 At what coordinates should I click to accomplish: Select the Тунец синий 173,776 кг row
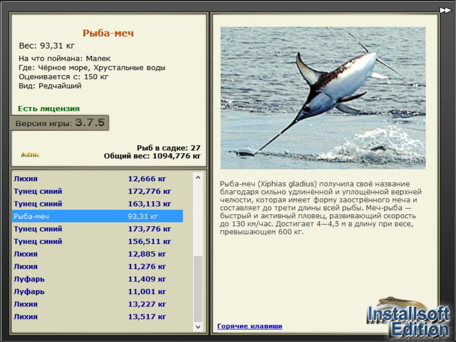tap(97, 229)
